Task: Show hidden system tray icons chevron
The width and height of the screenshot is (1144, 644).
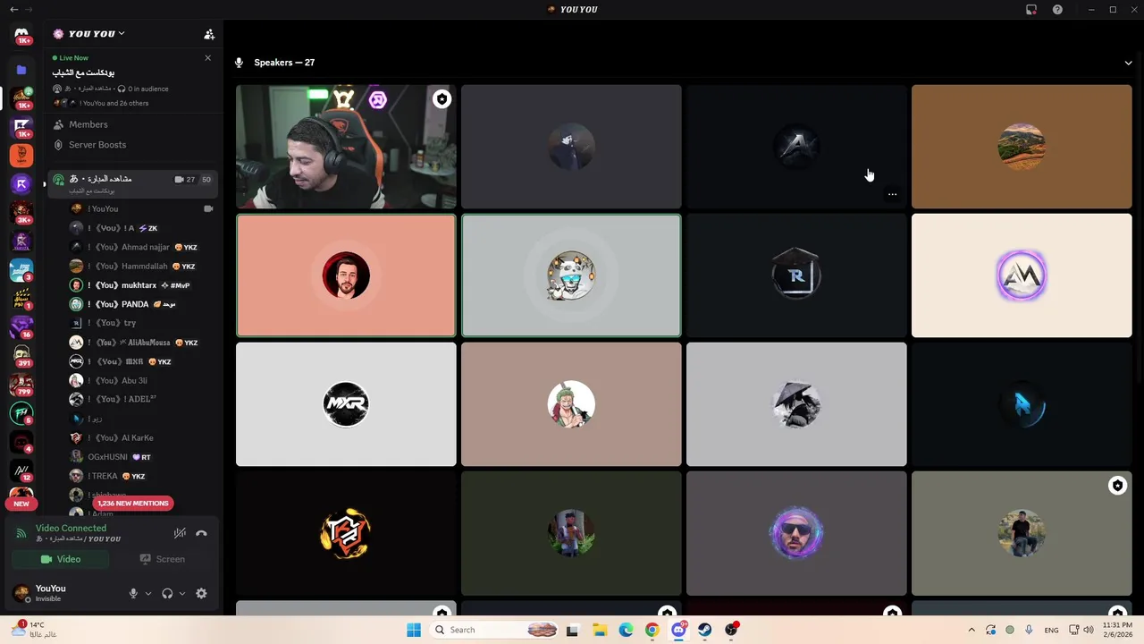Action: point(972,630)
